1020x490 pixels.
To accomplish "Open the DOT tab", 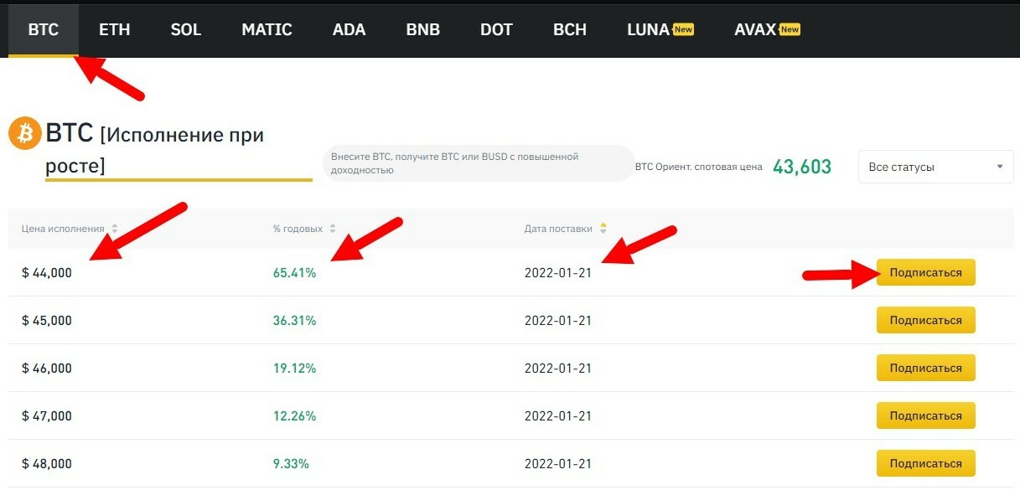I will coord(496,29).
